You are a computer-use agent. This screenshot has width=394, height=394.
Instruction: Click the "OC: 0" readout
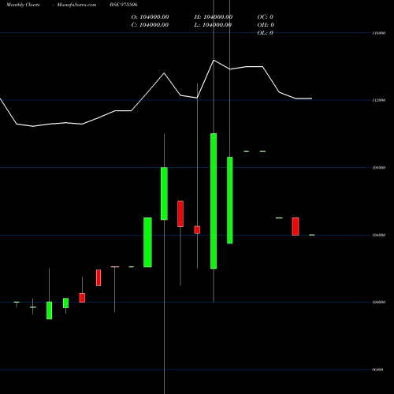tap(266, 17)
